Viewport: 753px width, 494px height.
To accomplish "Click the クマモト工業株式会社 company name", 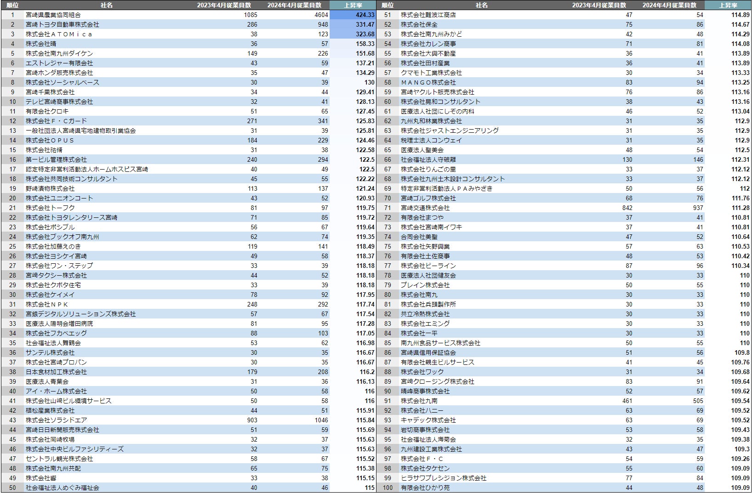I will click(431, 73).
